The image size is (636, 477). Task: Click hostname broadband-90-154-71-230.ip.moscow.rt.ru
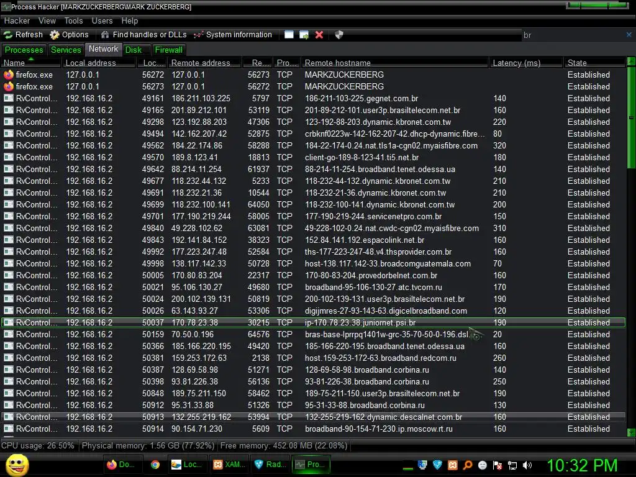pos(378,429)
